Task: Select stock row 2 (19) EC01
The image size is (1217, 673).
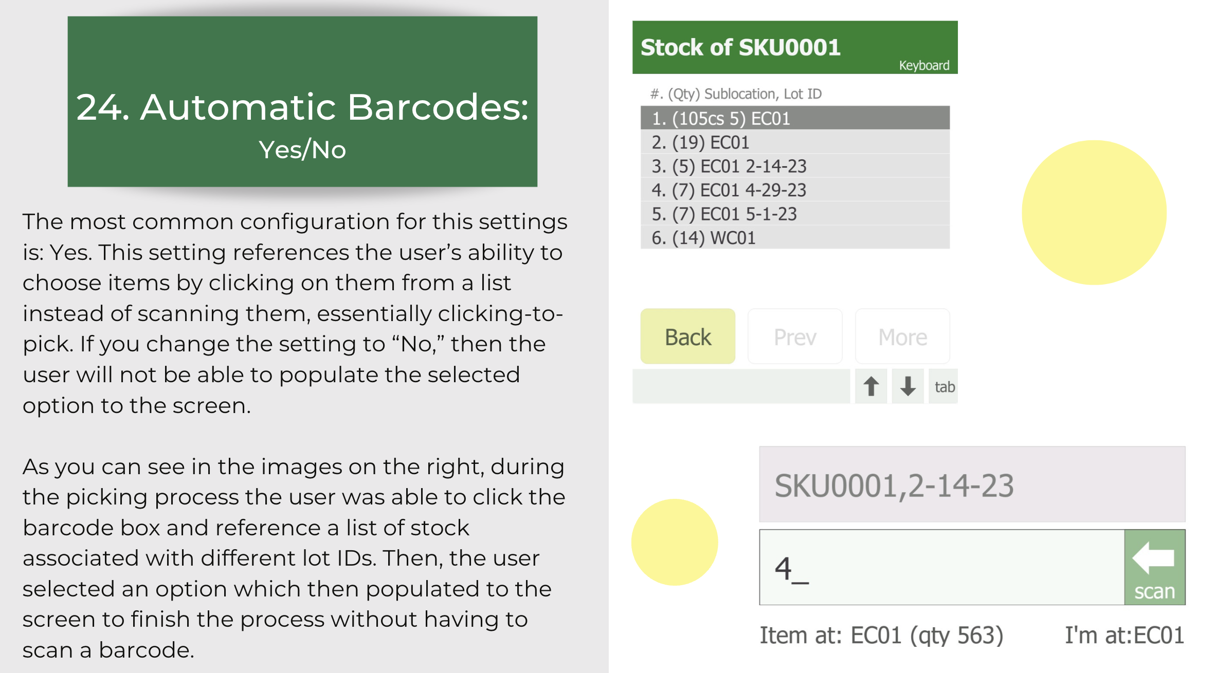Action: click(x=795, y=142)
